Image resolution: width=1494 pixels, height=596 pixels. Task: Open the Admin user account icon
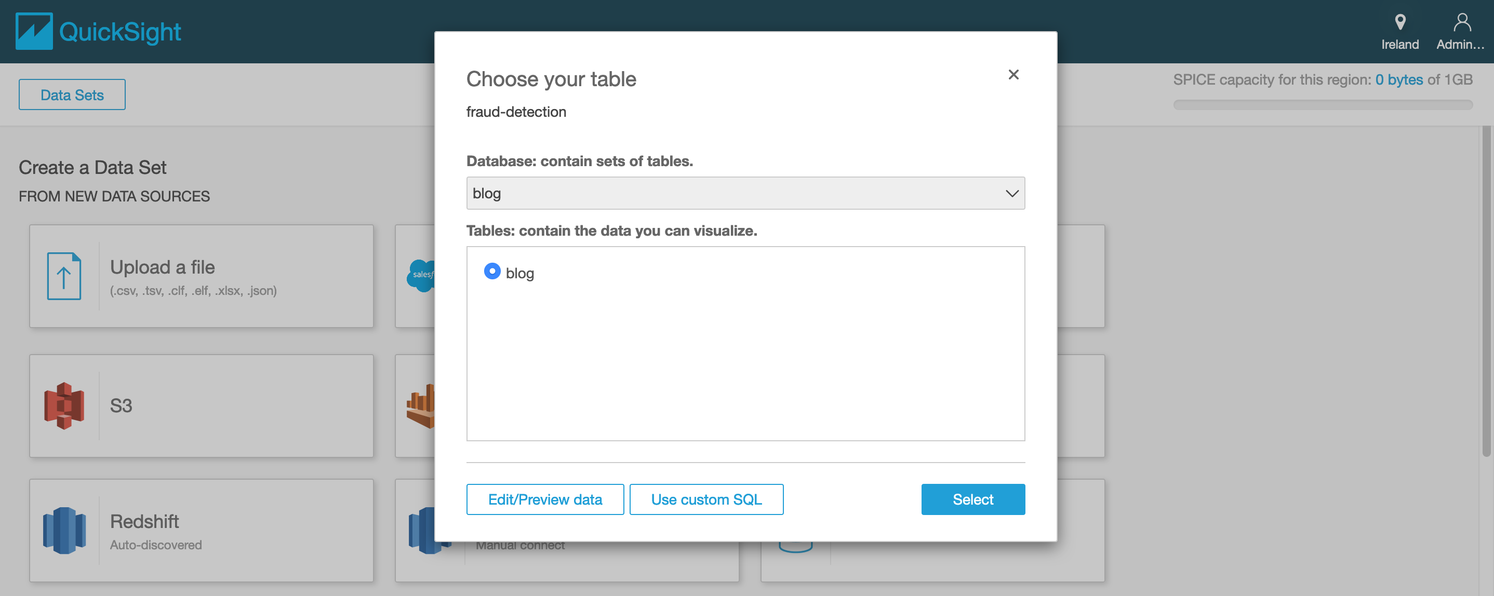(x=1461, y=22)
